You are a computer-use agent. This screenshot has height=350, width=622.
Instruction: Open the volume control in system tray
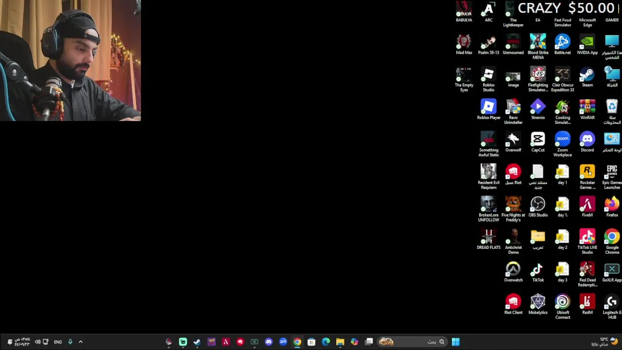[x=37, y=342]
